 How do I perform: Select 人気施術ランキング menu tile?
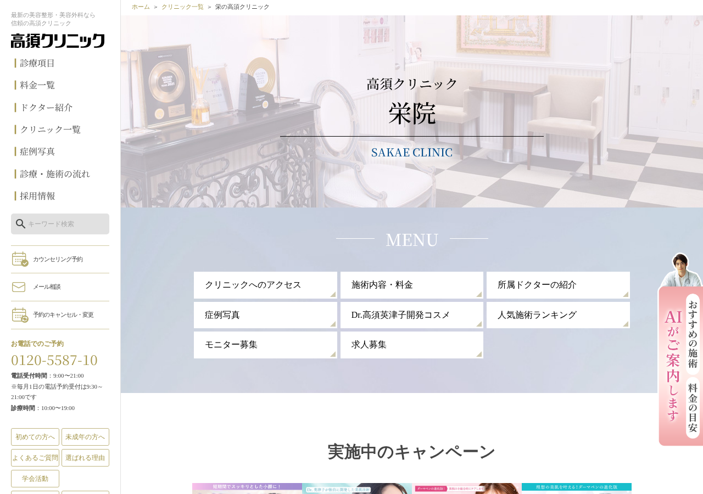(558, 315)
